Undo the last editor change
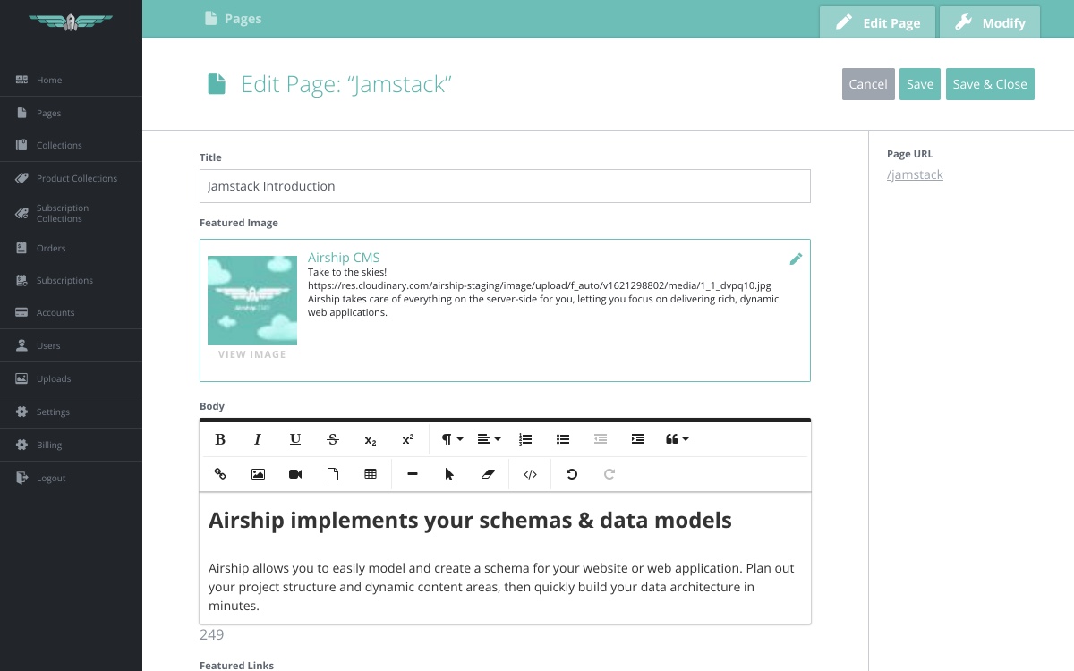The height and width of the screenshot is (671, 1074). click(x=572, y=474)
